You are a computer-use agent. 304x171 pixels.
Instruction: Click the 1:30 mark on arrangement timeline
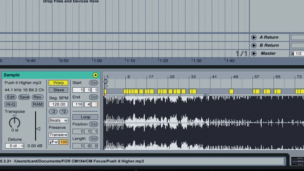coord(197,61)
